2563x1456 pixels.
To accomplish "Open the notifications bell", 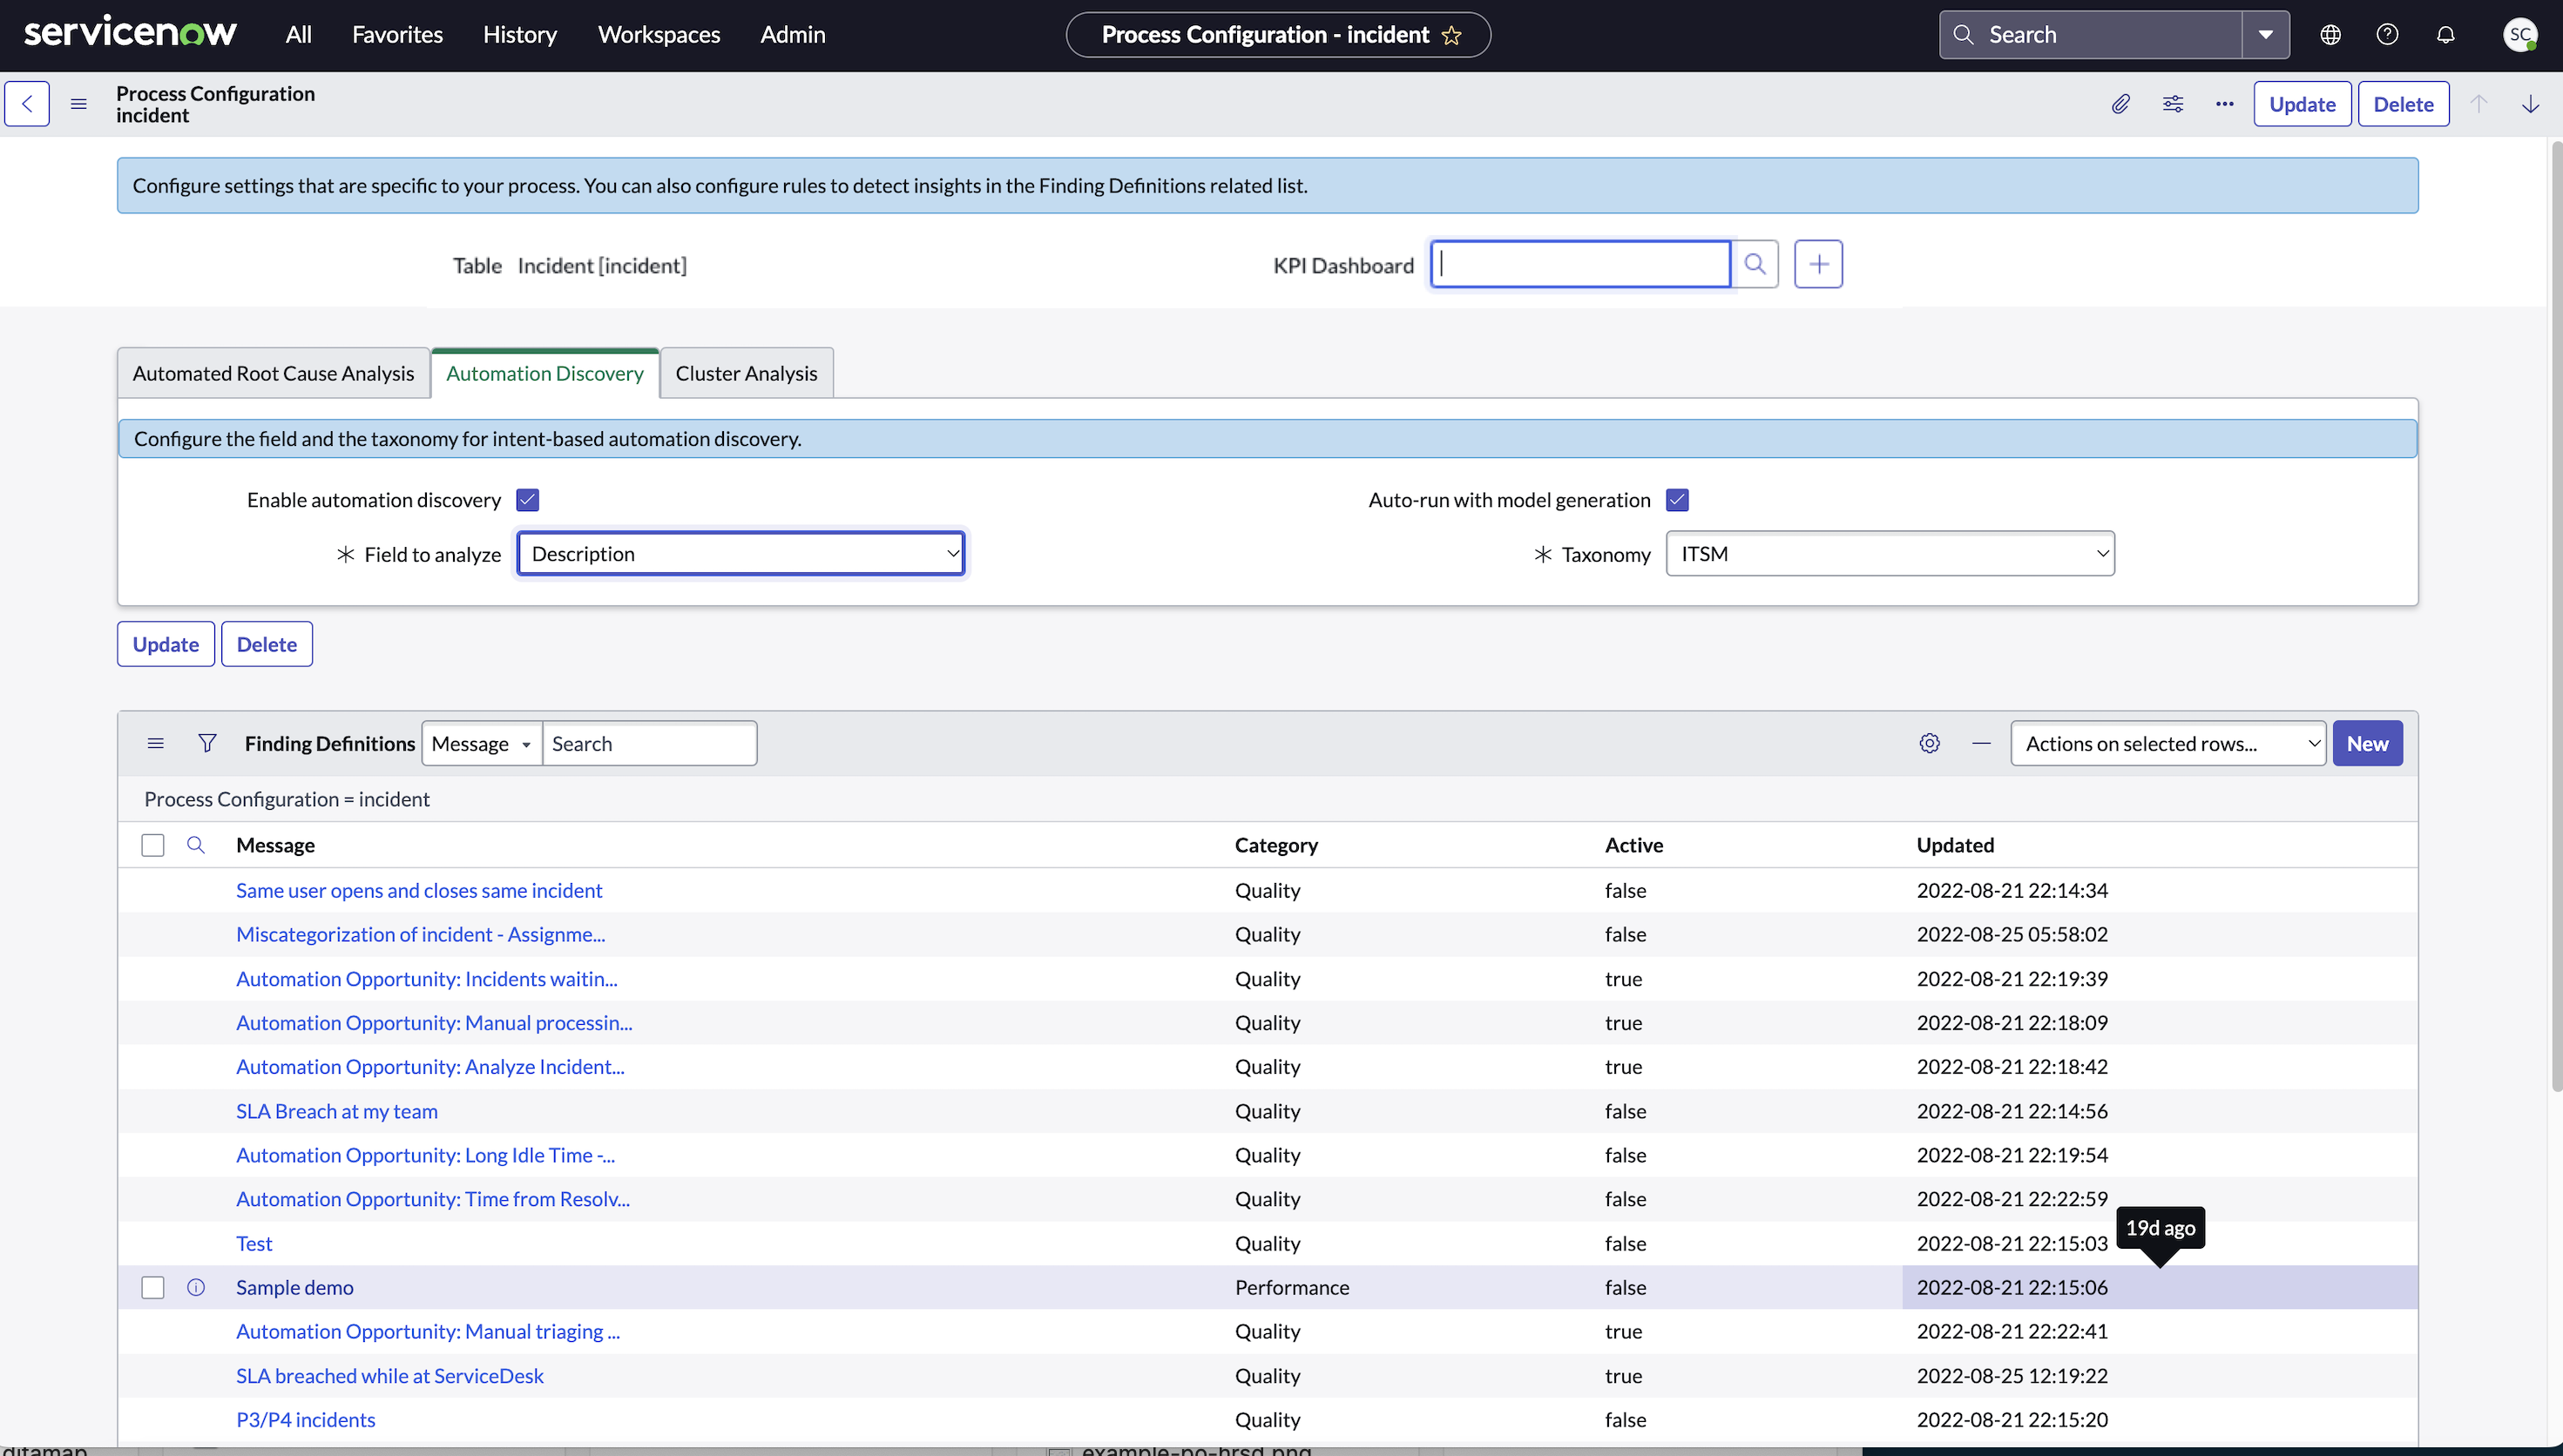I will tap(2445, 35).
